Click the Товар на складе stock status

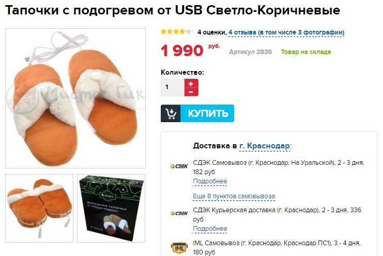click(x=306, y=52)
